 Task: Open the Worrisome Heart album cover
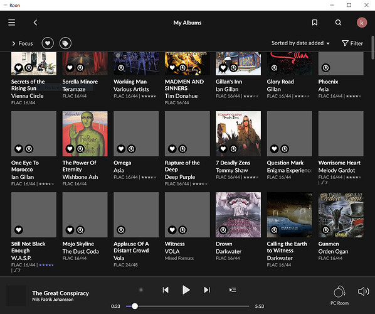(x=341, y=134)
